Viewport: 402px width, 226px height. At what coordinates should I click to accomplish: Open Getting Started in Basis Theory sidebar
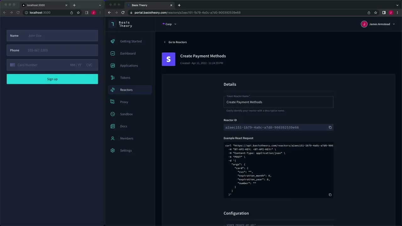(130, 41)
